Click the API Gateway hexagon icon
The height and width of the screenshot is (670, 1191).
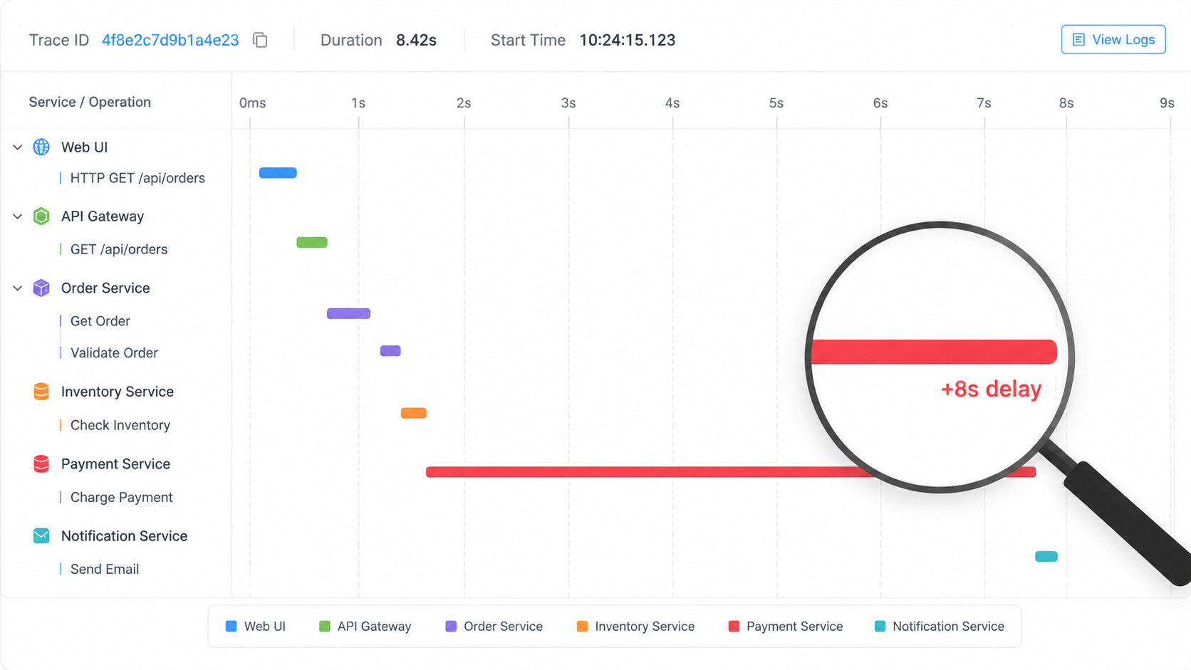[41, 216]
